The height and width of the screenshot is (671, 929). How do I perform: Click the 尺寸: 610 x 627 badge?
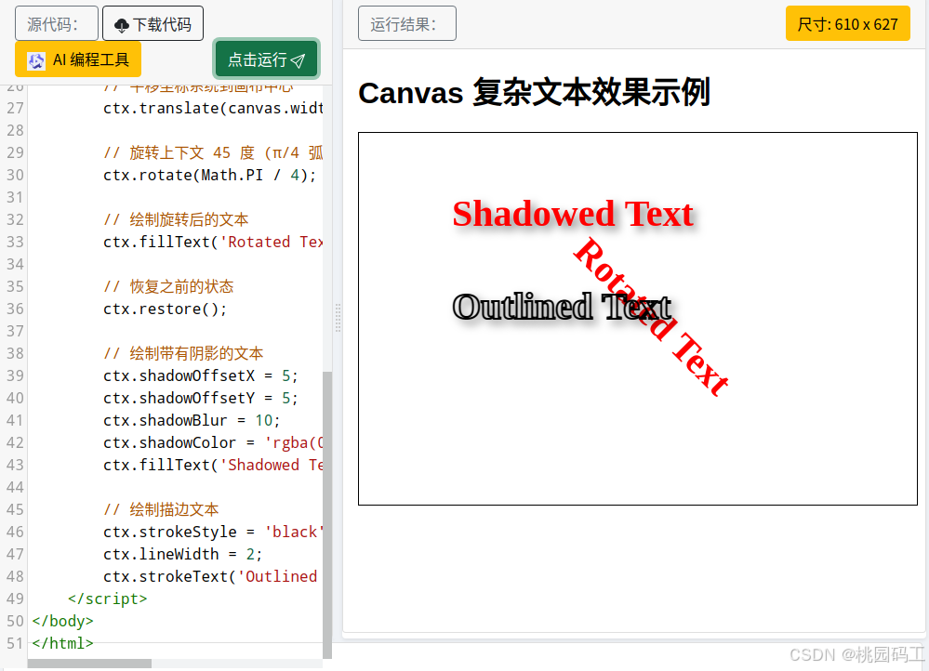(847, 23)
